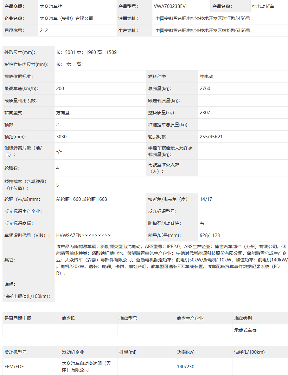Click product model VWA70023BEV1
This screenshot has width=288, height=375.
pos(171,6)
